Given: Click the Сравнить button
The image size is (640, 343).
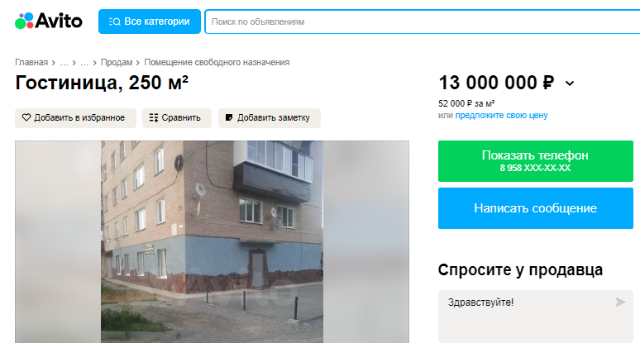Looking at the screenshot, I should point(177,118).
